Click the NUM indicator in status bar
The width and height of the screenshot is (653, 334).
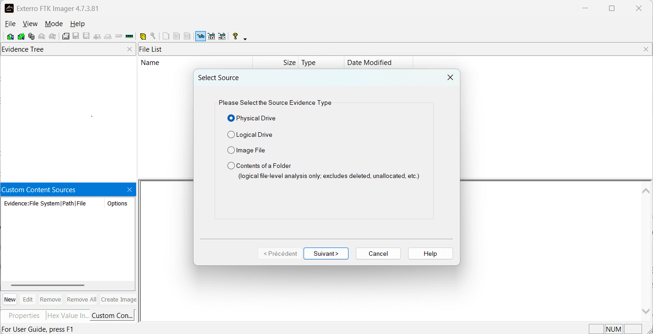pyautogui.click(x=614, y=329)
